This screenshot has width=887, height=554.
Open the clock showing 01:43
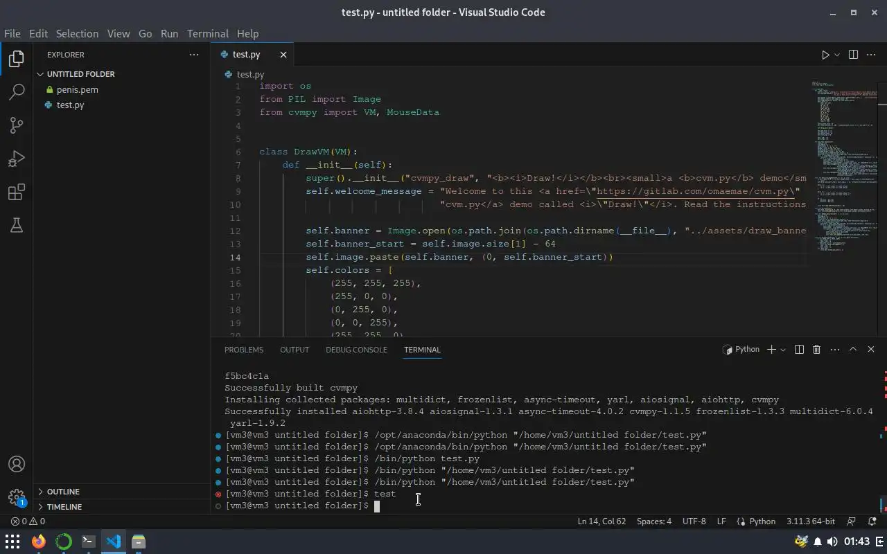coord(858,542)
